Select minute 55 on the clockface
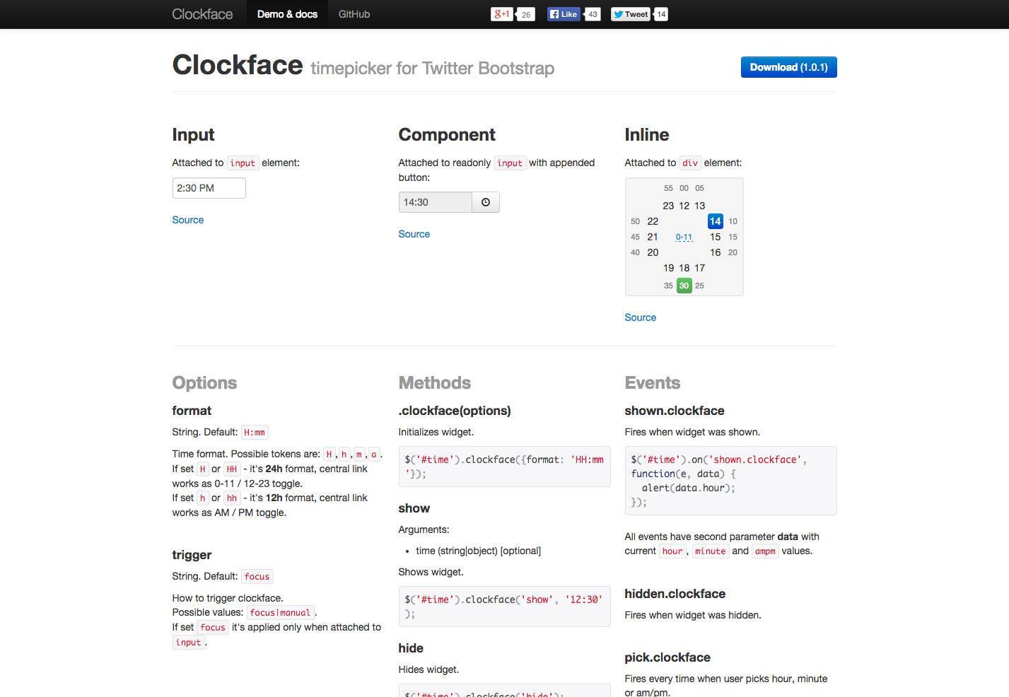The image size is (1009, 697). tap(668, 188)
